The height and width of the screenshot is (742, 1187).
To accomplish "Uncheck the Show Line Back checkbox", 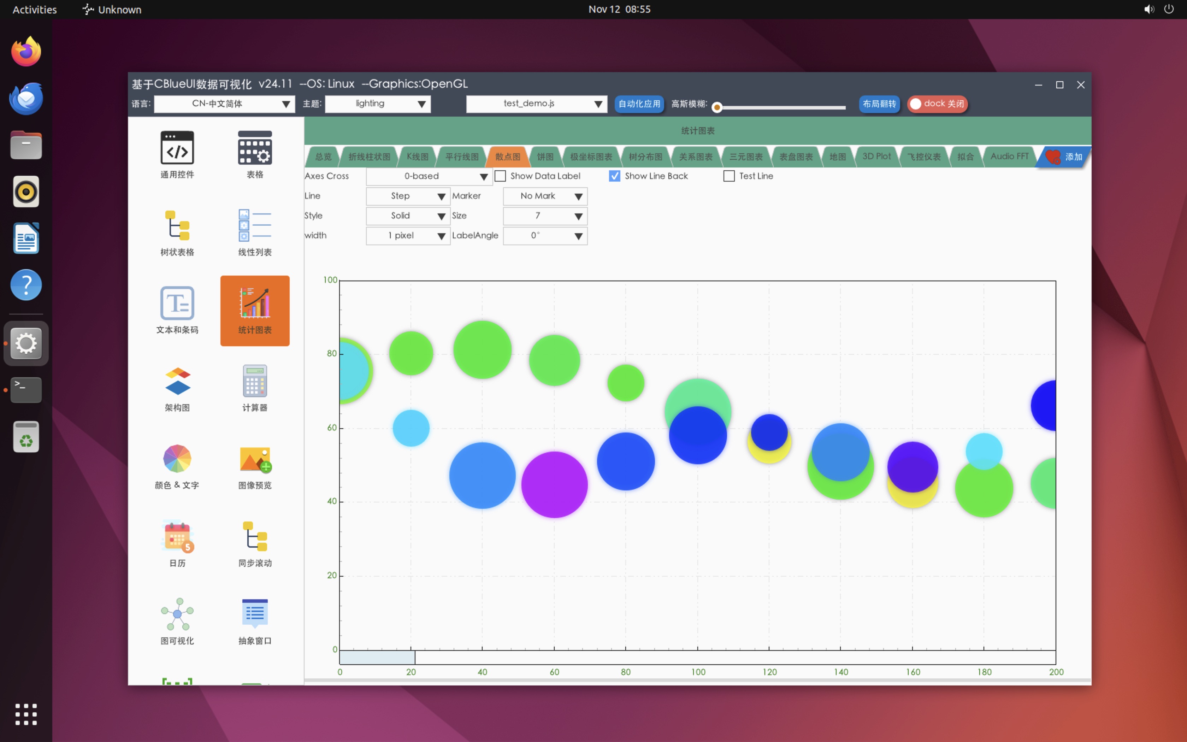I will coord(615,176).
